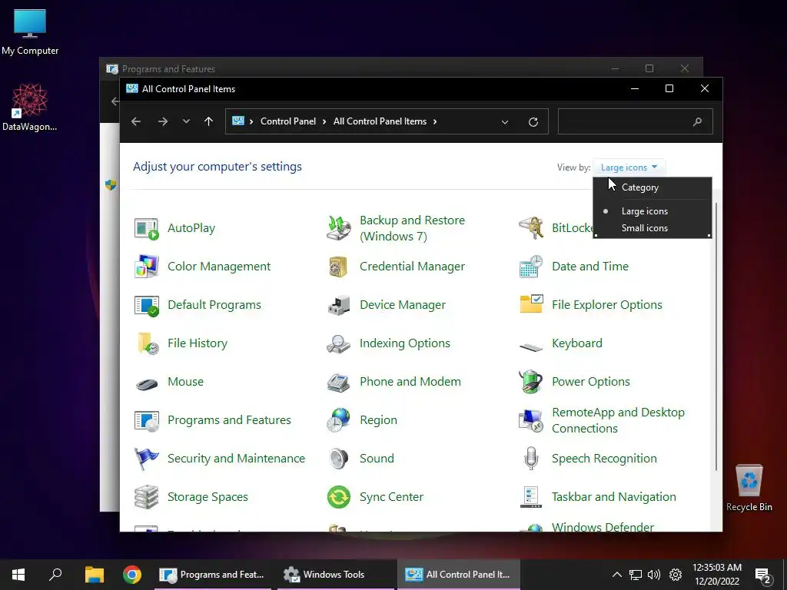Viewport: 787px width, 590px height.
Task: Switch to Windows Tools taskbar button
Action: (x=336, y=575)
